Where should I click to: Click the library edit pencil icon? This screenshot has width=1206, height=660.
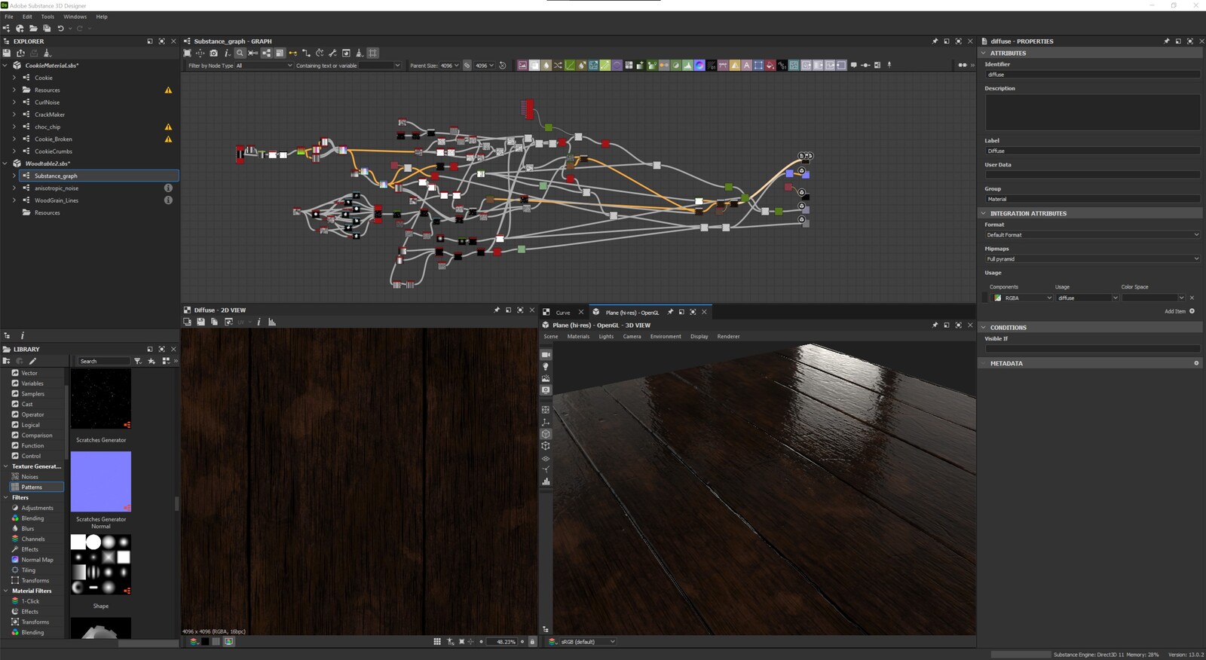tap(32, 361)
